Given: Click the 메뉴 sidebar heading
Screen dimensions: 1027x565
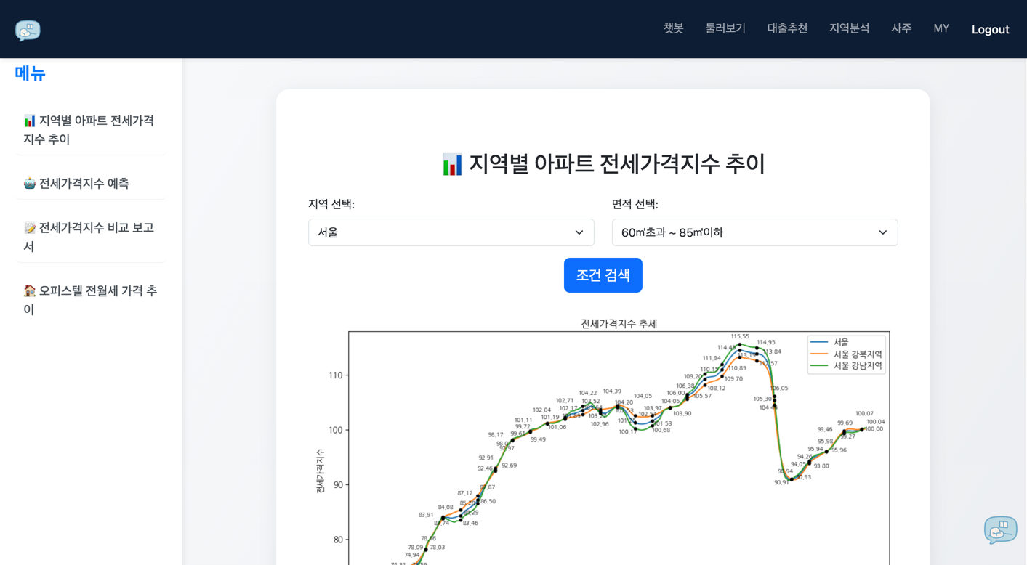Looking at the screenshot, I should click(30, 73).
